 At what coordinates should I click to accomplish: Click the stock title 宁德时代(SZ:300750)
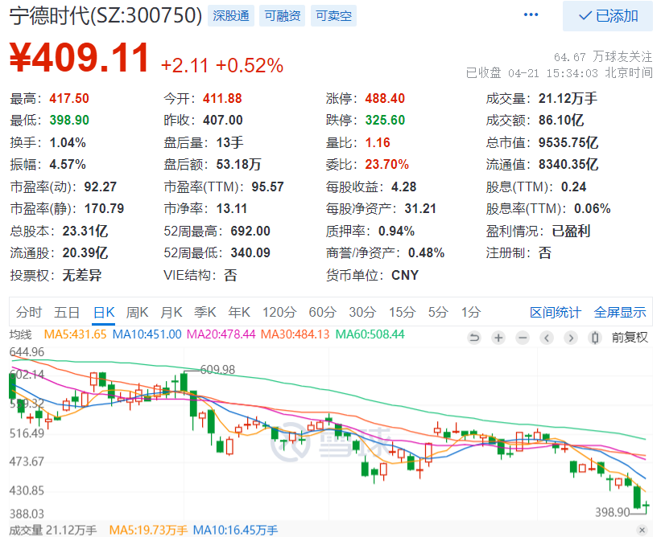coord(105,15)
